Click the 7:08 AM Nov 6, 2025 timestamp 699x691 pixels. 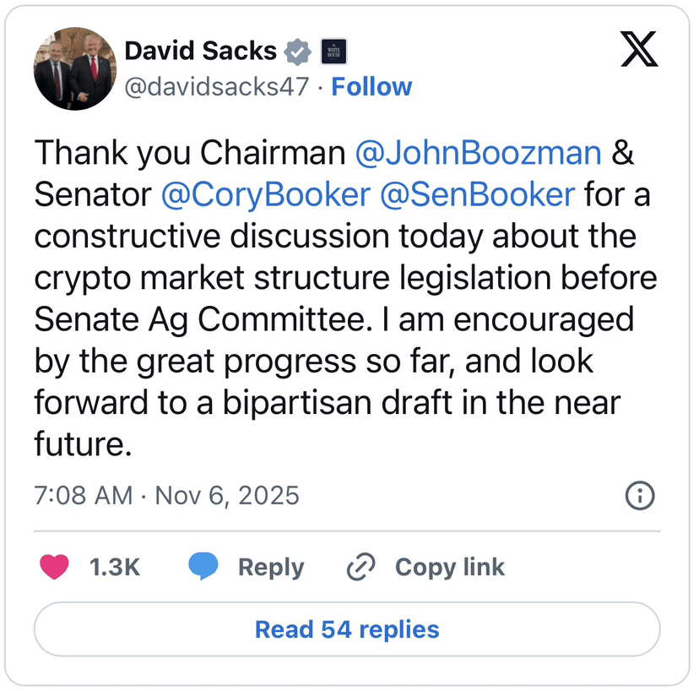[167, 495]
